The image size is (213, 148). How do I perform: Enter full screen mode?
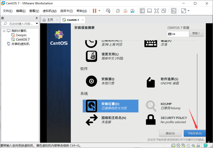[156, 11]
